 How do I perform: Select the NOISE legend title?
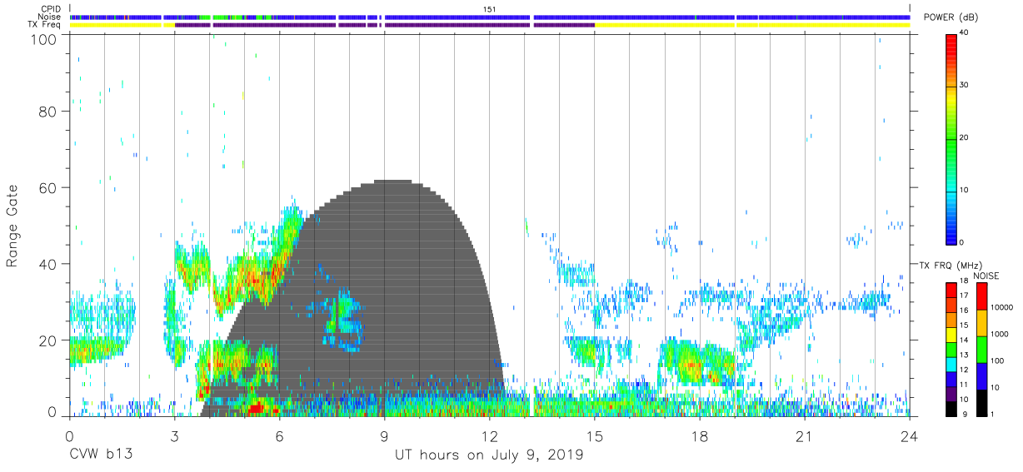pyautogui.click(x=986, y=276)
